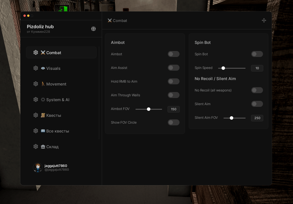Turn on the Silent Aim switch

257,104
